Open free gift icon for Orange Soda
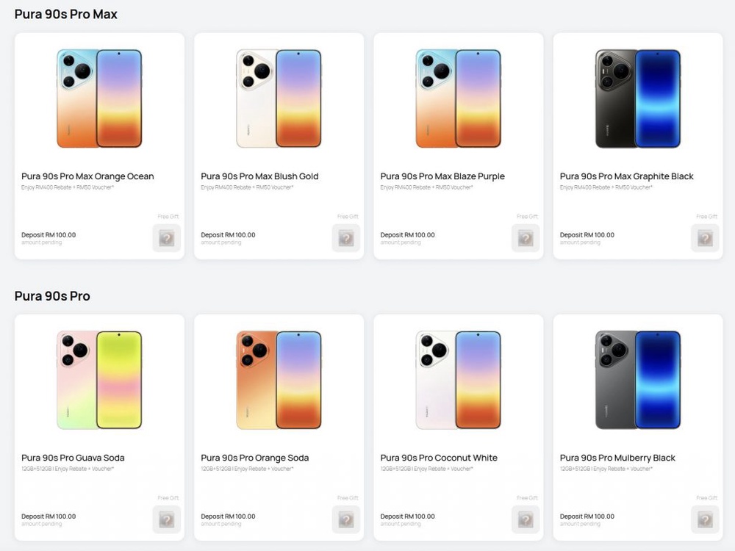735x551 pixels. 346,519
